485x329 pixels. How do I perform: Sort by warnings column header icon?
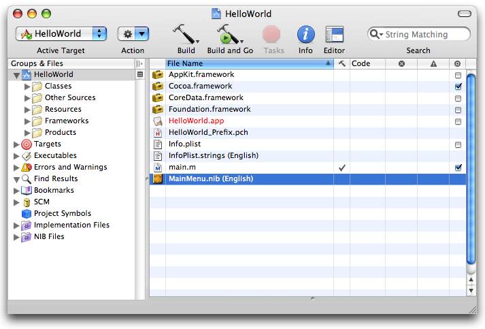tap(433, 63)
